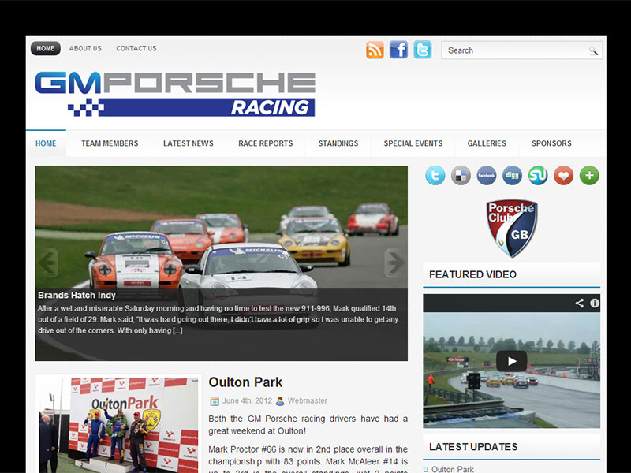The image size is (631, 473).
Task: Bookmark the site with the Delicious icon
Action: coord(461,175)
